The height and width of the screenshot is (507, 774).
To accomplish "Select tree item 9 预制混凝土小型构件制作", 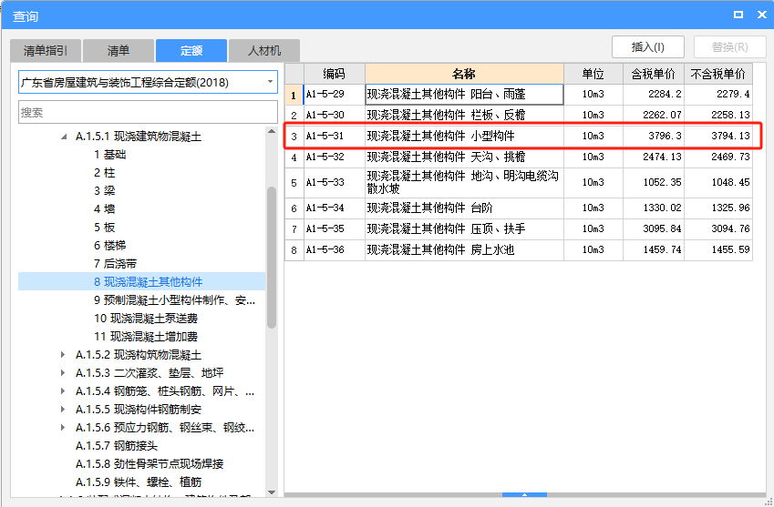I will (x=175, y=300).
